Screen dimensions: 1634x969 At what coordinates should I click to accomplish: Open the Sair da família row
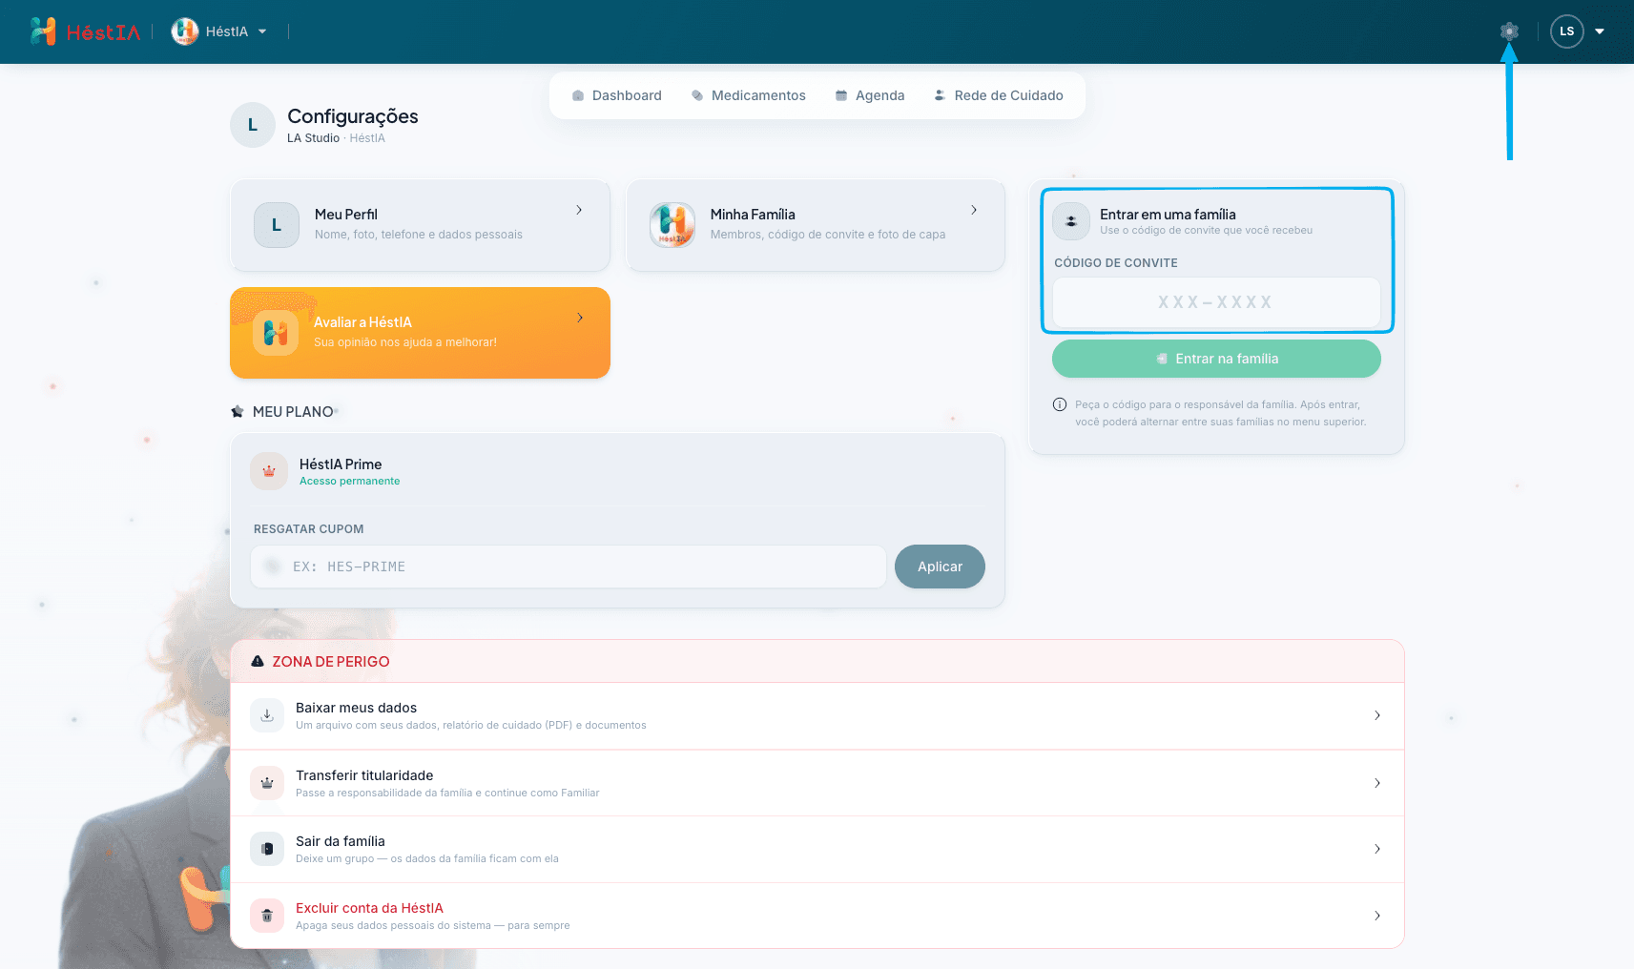(817, 849)
